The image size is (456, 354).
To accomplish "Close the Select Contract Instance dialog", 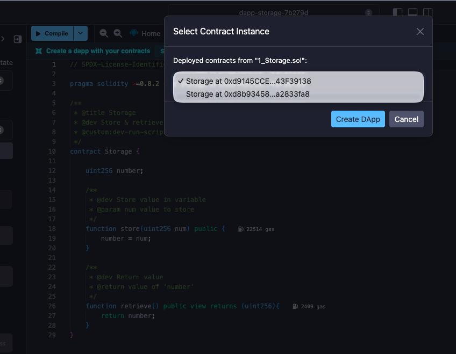I will 420,31.
